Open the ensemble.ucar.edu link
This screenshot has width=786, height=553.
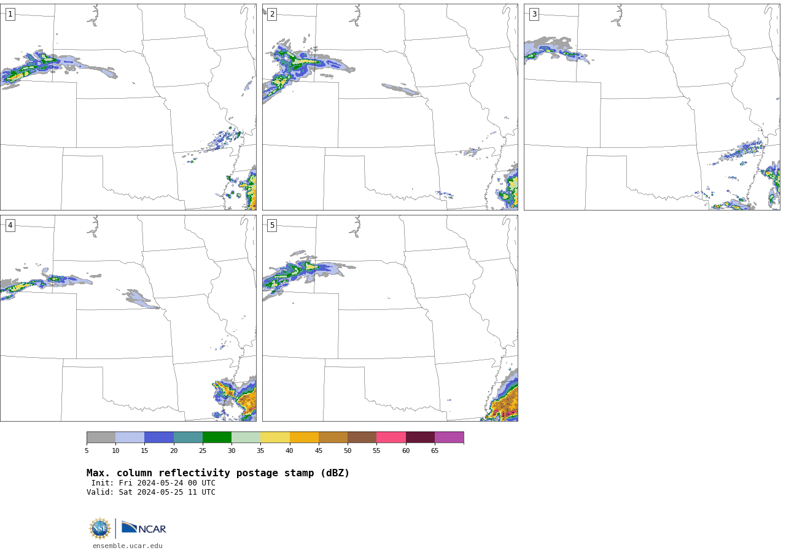pos(128,546)
